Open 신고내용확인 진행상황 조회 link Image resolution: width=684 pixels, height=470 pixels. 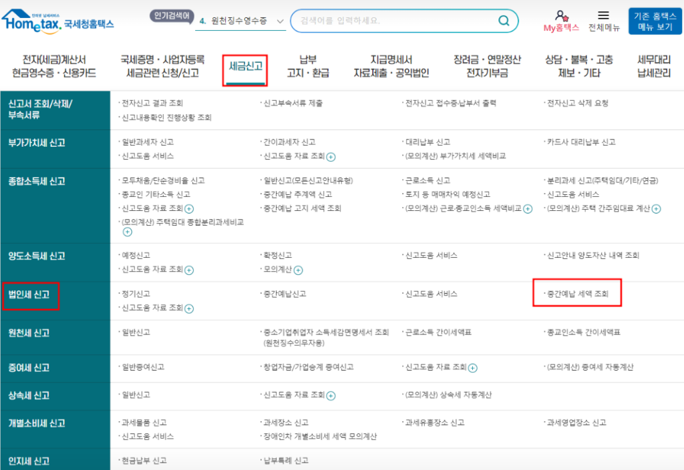(x=166, y=117)
